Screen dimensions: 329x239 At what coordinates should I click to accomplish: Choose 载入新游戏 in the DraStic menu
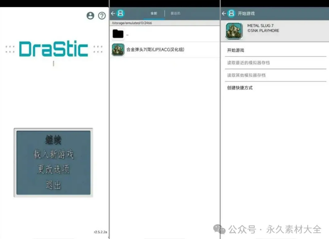tap(53, 154)
